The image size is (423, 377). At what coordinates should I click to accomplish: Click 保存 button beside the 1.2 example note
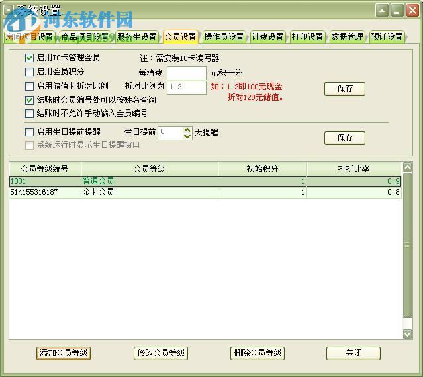pos(345,89)
